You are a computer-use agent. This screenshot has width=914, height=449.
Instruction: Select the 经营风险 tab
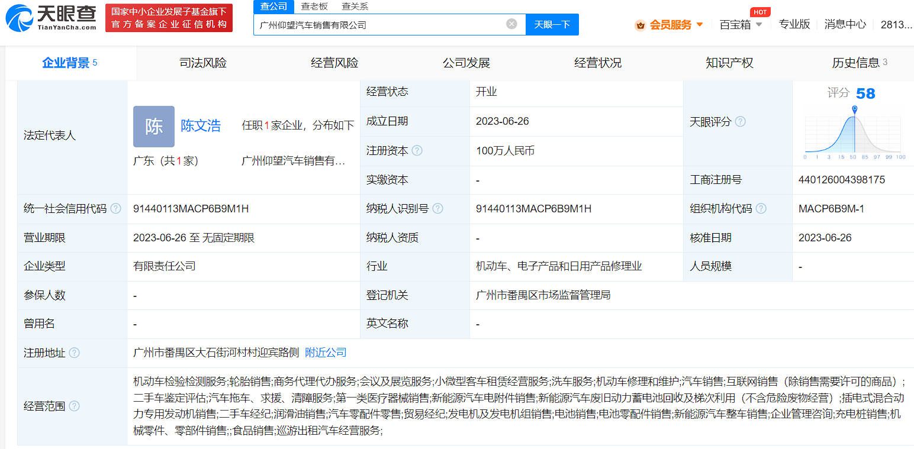pos(334,63)
